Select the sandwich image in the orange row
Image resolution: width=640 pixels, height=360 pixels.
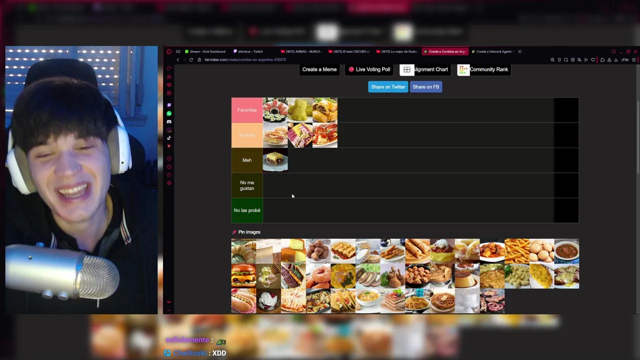(x=275, y=135)
